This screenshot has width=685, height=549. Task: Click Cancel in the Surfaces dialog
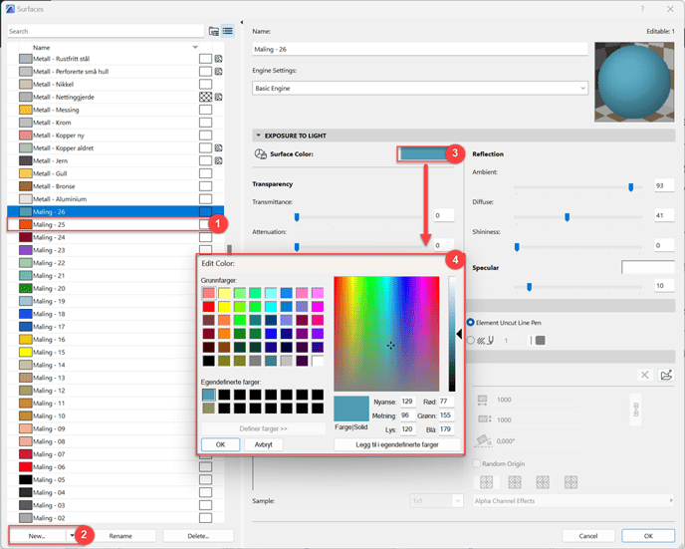click(588, 536)
